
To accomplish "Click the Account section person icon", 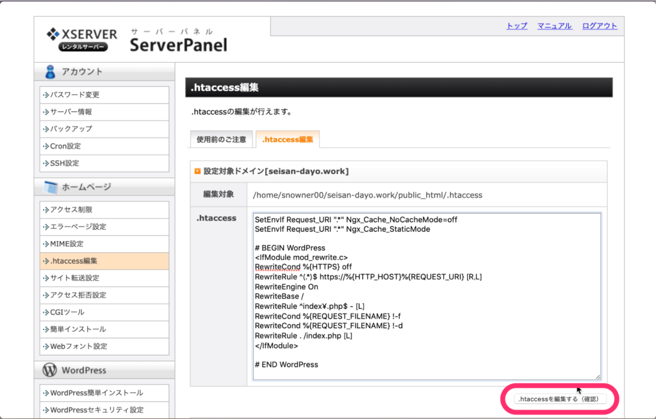I will click(51, 72).
